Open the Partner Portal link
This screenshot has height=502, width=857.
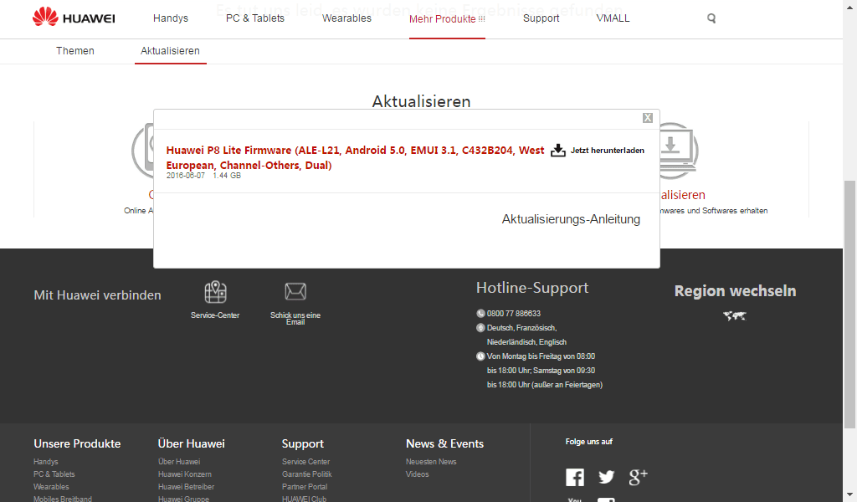[305, 487]
